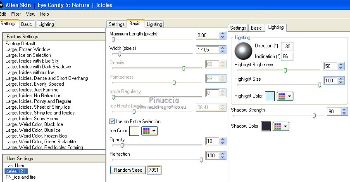350x182 pixels.
Task: Click the Maximum Length slider handle
Action: [x=113, y=40]
